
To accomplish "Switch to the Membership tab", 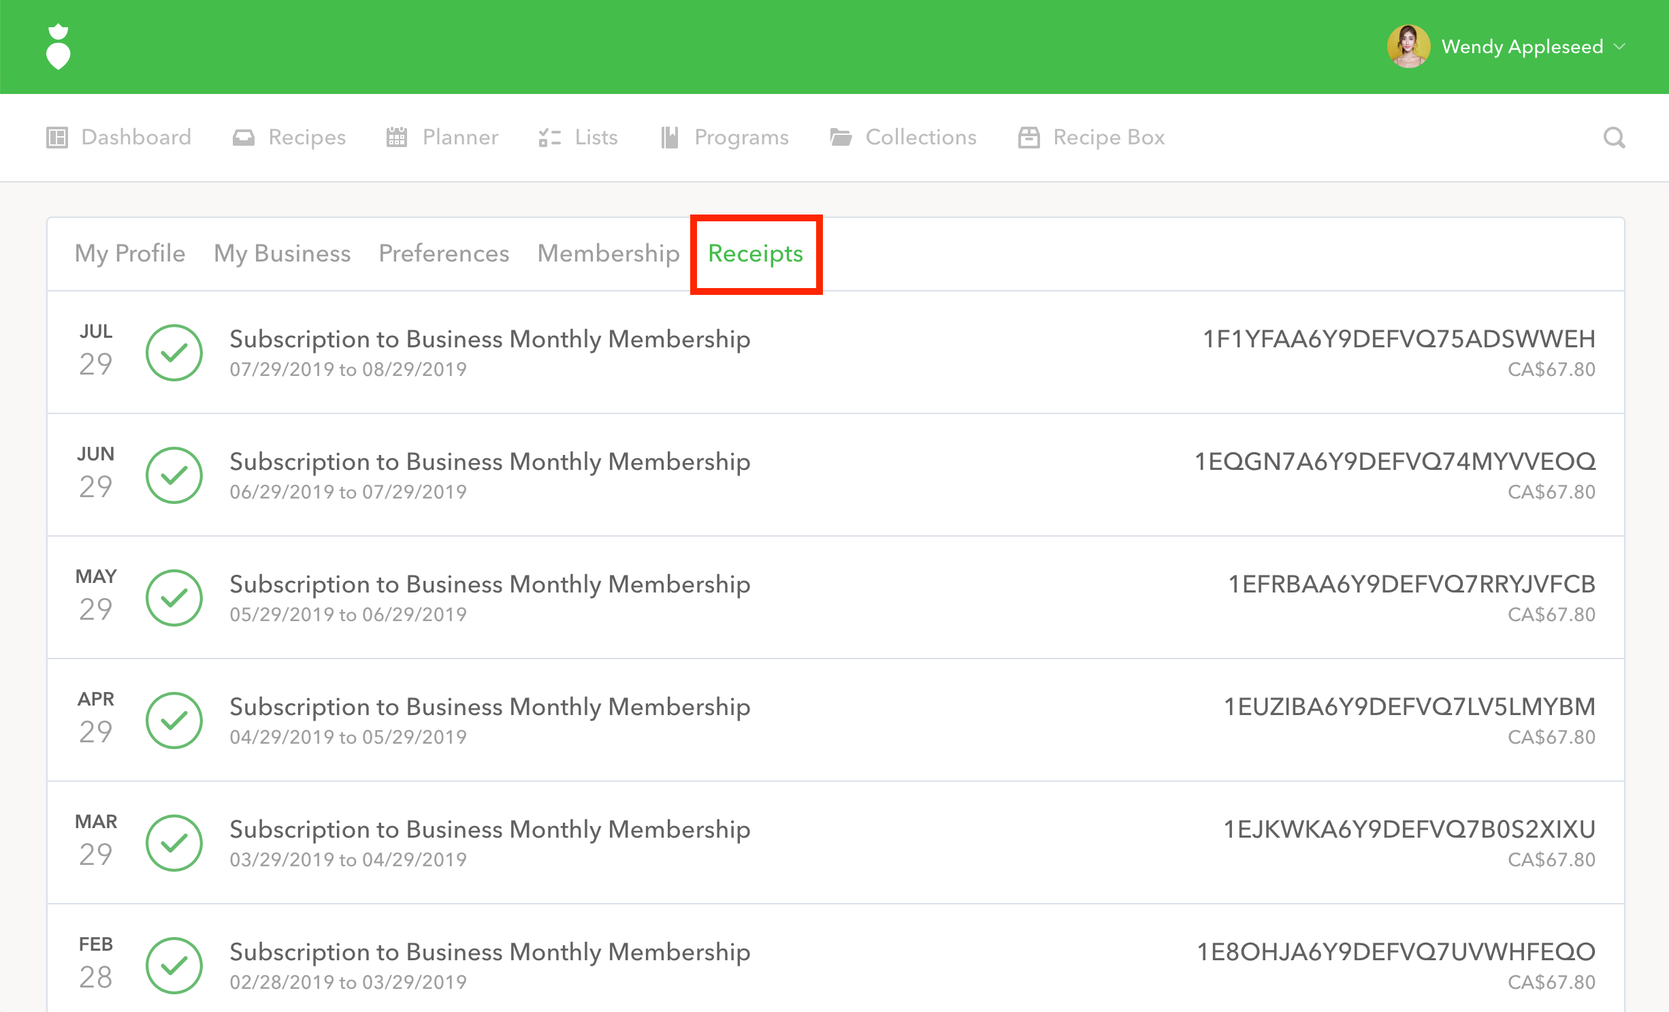I will (608, 253).
